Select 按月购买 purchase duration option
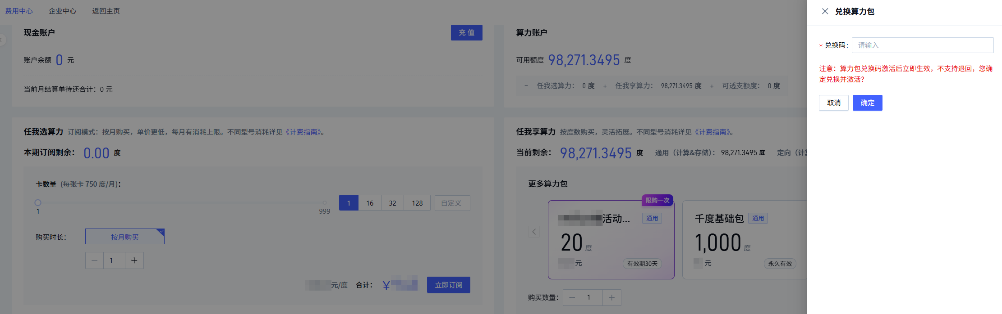Screen dimensions: 1002x314 tap(125, 237)
